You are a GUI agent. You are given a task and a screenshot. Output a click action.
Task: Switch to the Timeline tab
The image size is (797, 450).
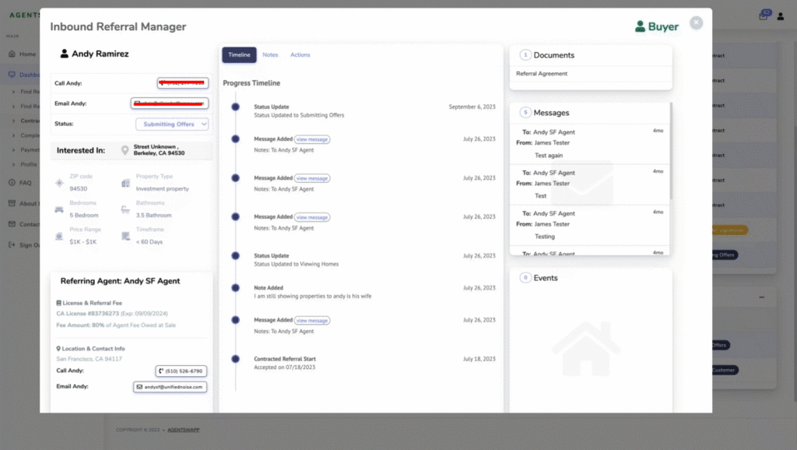click(239, 55)
